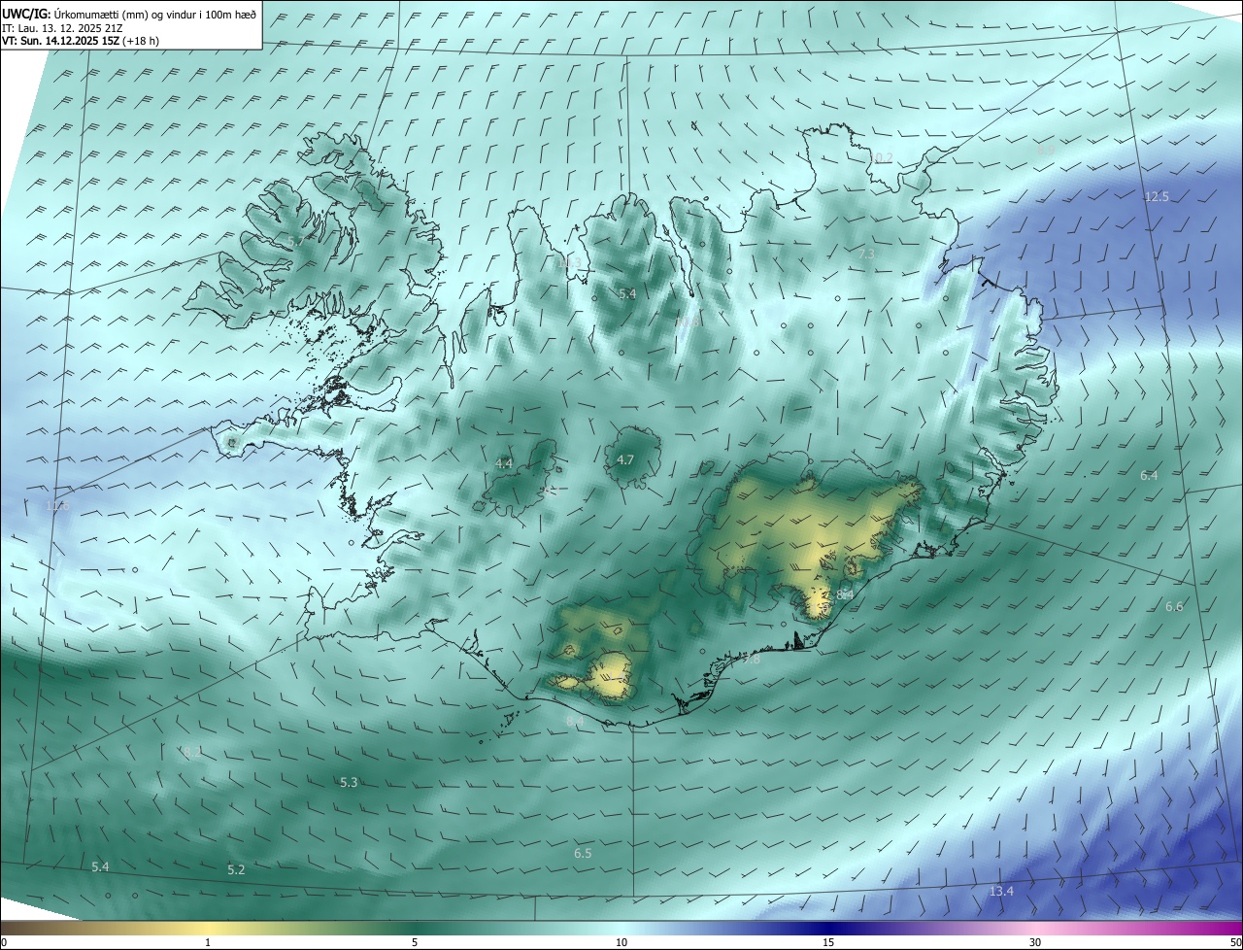Click the 7.8 value label on the map
Screen dimensions: 1243x950
click(x=751, y=659)
